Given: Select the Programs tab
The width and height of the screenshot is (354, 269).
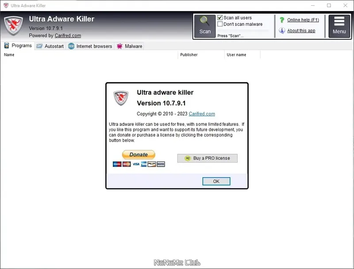Looking at the screenshot, I should pyautogui.click(x=18, y=46).
